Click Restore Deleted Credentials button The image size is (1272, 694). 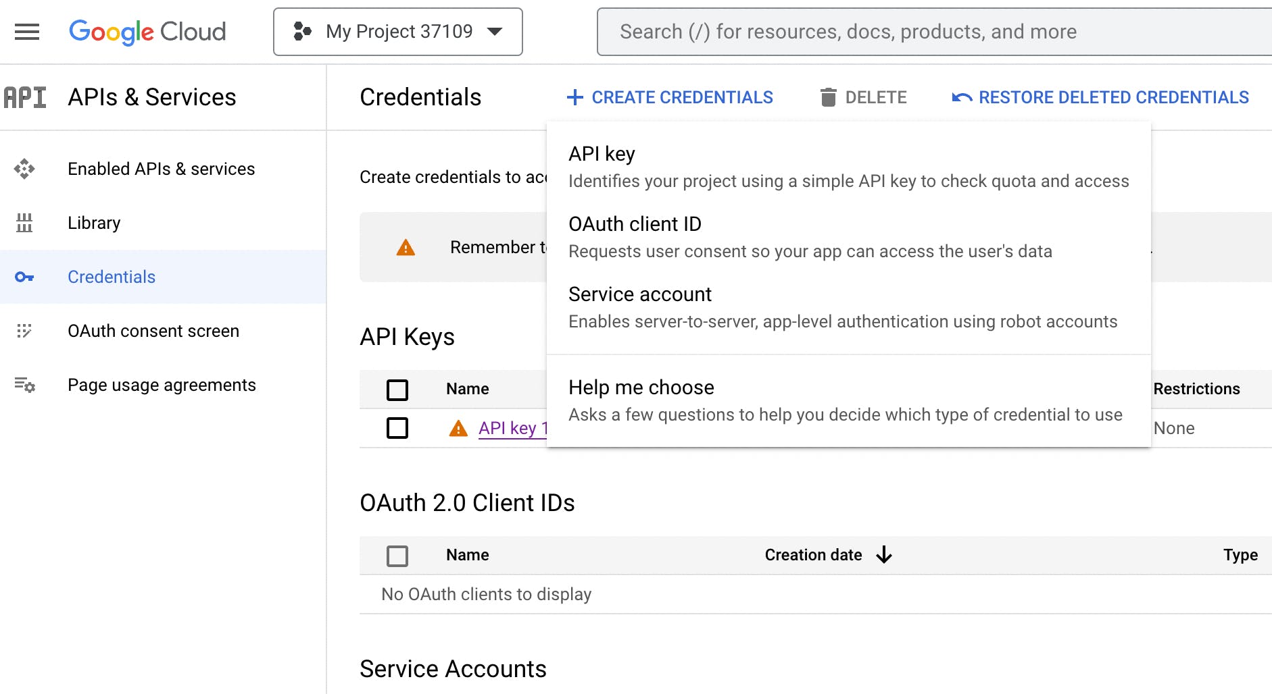pyautogui.click(x=1100, y=97)
